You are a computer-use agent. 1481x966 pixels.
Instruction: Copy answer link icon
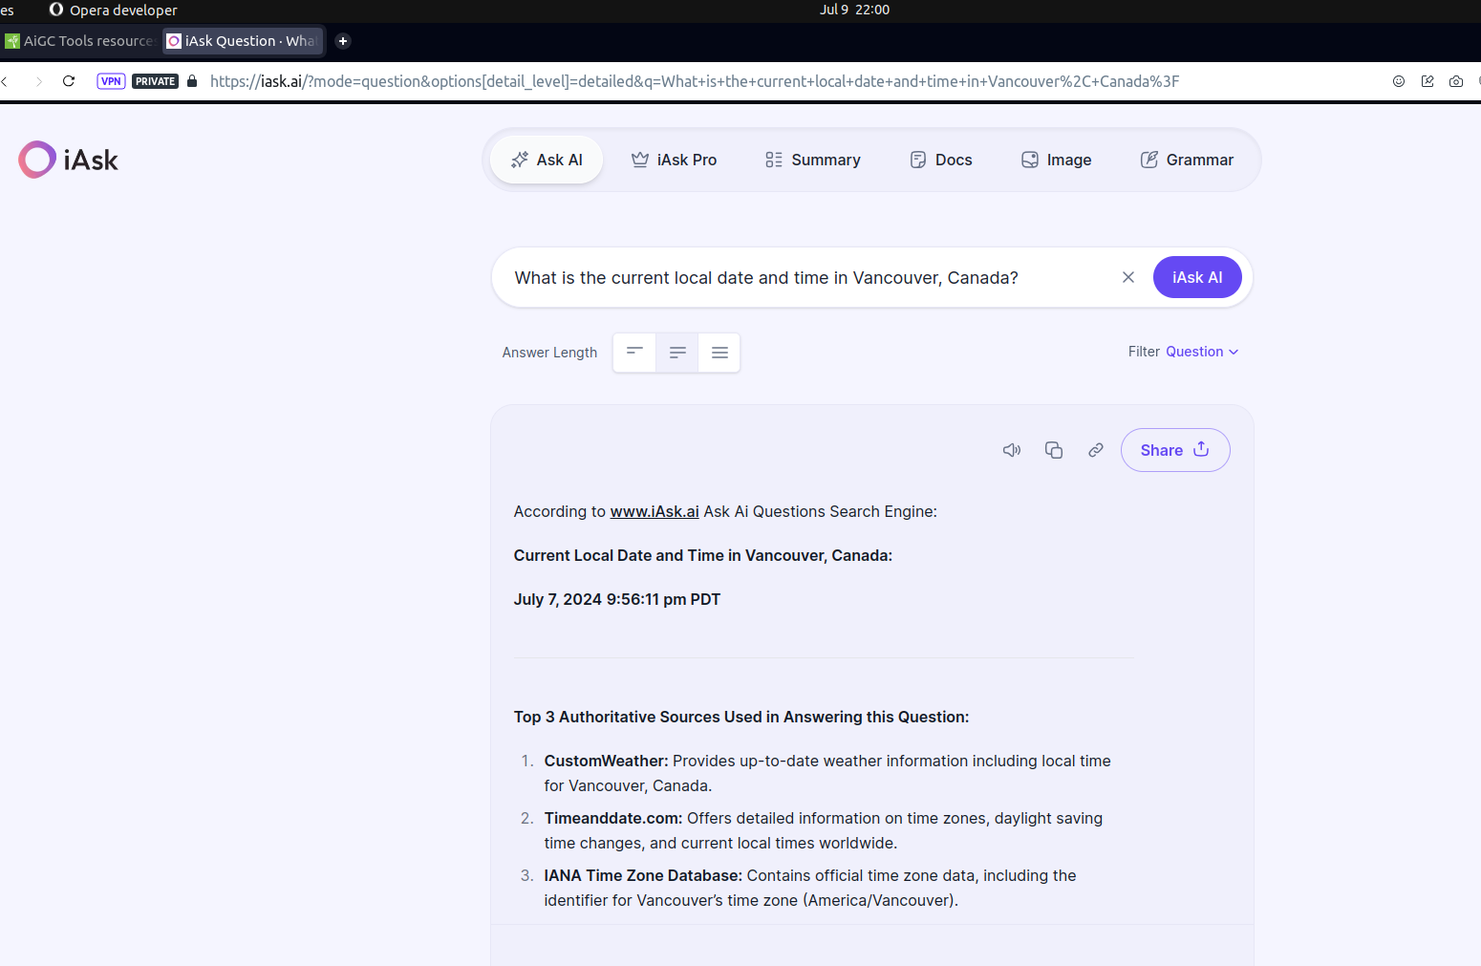(1096, 450)
